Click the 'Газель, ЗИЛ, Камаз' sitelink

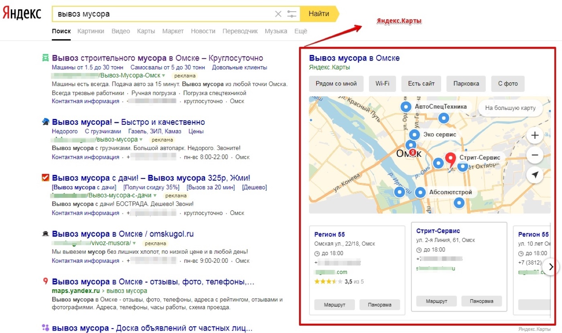(155, 131)
